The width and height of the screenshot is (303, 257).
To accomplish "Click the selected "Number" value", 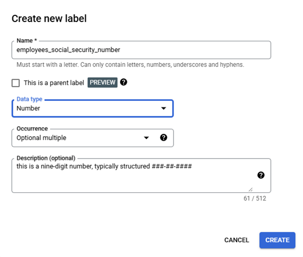I will pos(28,108).
